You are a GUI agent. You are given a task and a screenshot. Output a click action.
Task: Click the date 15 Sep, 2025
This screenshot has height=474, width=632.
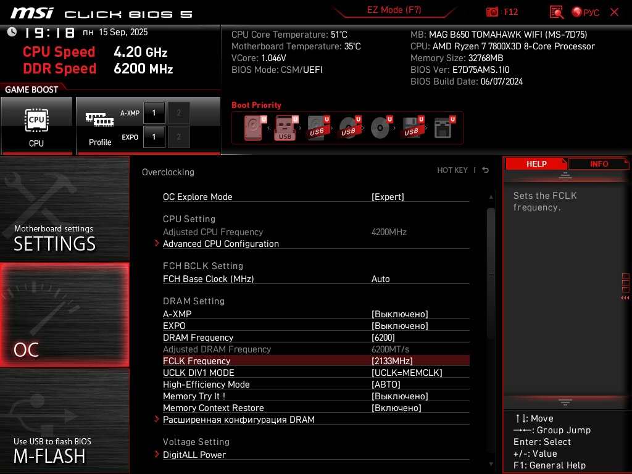click(123, 32)
